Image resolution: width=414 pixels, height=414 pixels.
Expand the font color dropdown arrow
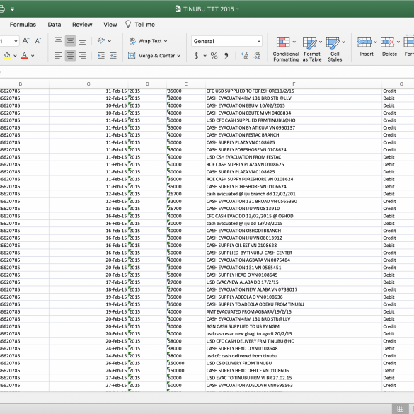(33, 56)
